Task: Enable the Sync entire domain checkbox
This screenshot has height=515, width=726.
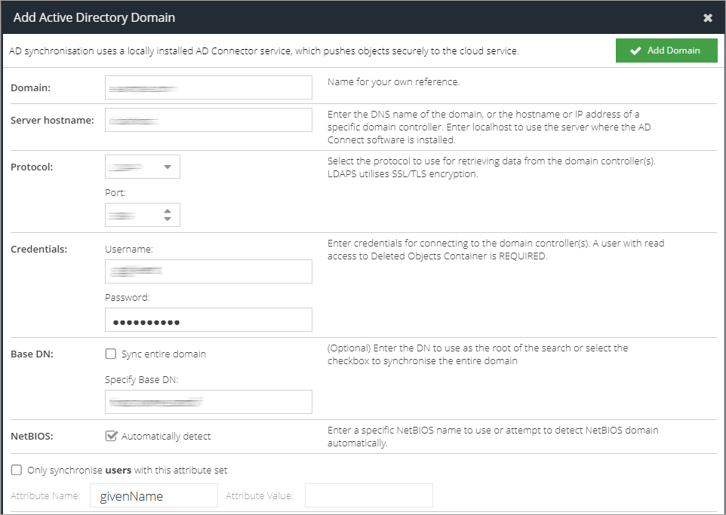Action: [111, 354]
